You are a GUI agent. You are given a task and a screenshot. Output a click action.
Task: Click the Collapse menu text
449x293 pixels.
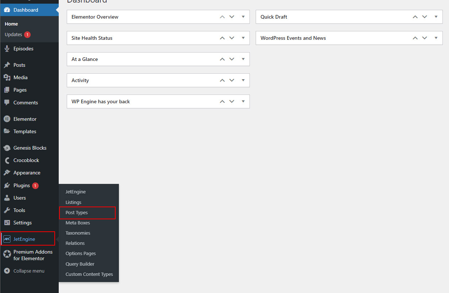29,271
